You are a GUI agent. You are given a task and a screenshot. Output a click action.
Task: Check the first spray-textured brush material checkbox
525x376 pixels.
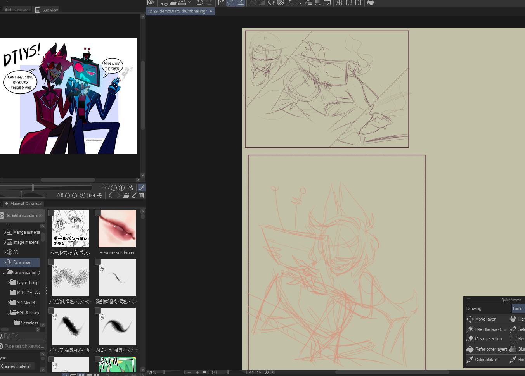coord(51,262)
